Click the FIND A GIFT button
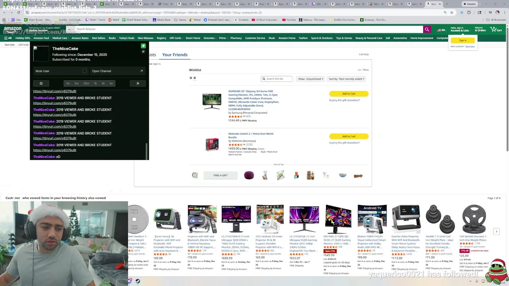Screen dimensions: 509x286 point(220,175)
